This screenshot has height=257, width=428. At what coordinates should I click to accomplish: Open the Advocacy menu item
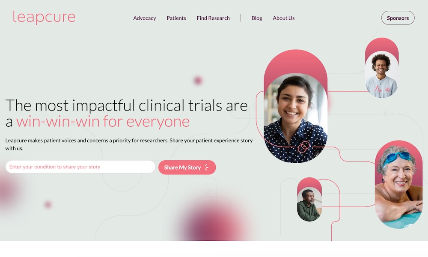pos(144,18)
